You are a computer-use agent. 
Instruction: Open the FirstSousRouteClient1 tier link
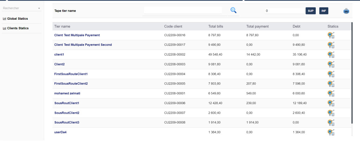pyautogui.click(x=71, y=74)
